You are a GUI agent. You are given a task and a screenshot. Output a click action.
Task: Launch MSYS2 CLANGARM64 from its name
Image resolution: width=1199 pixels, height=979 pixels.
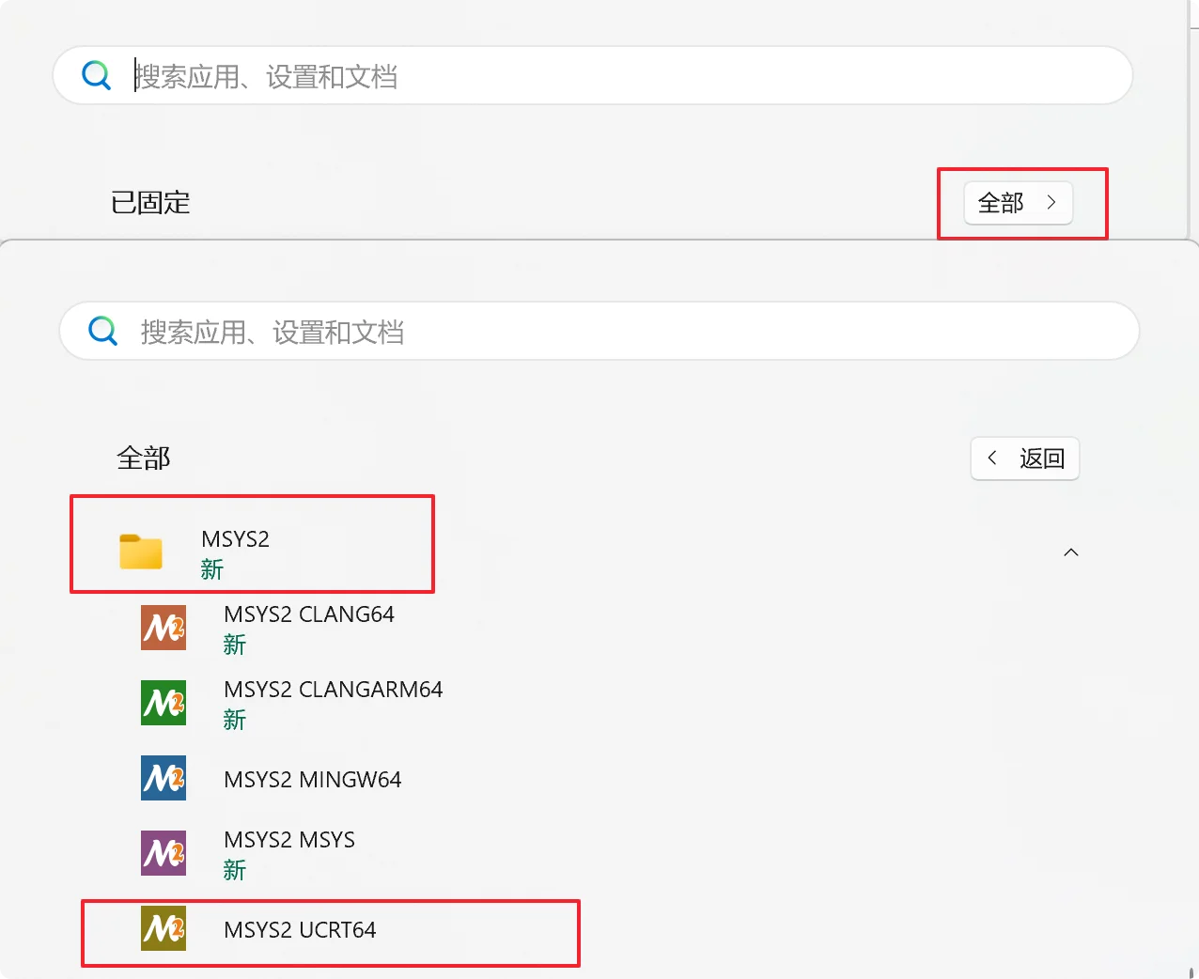[x=334, y=690]
